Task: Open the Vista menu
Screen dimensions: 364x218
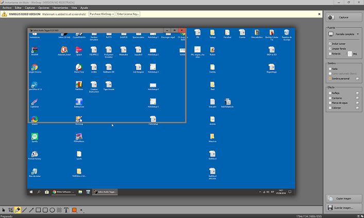Action: [x=74, y=8]
